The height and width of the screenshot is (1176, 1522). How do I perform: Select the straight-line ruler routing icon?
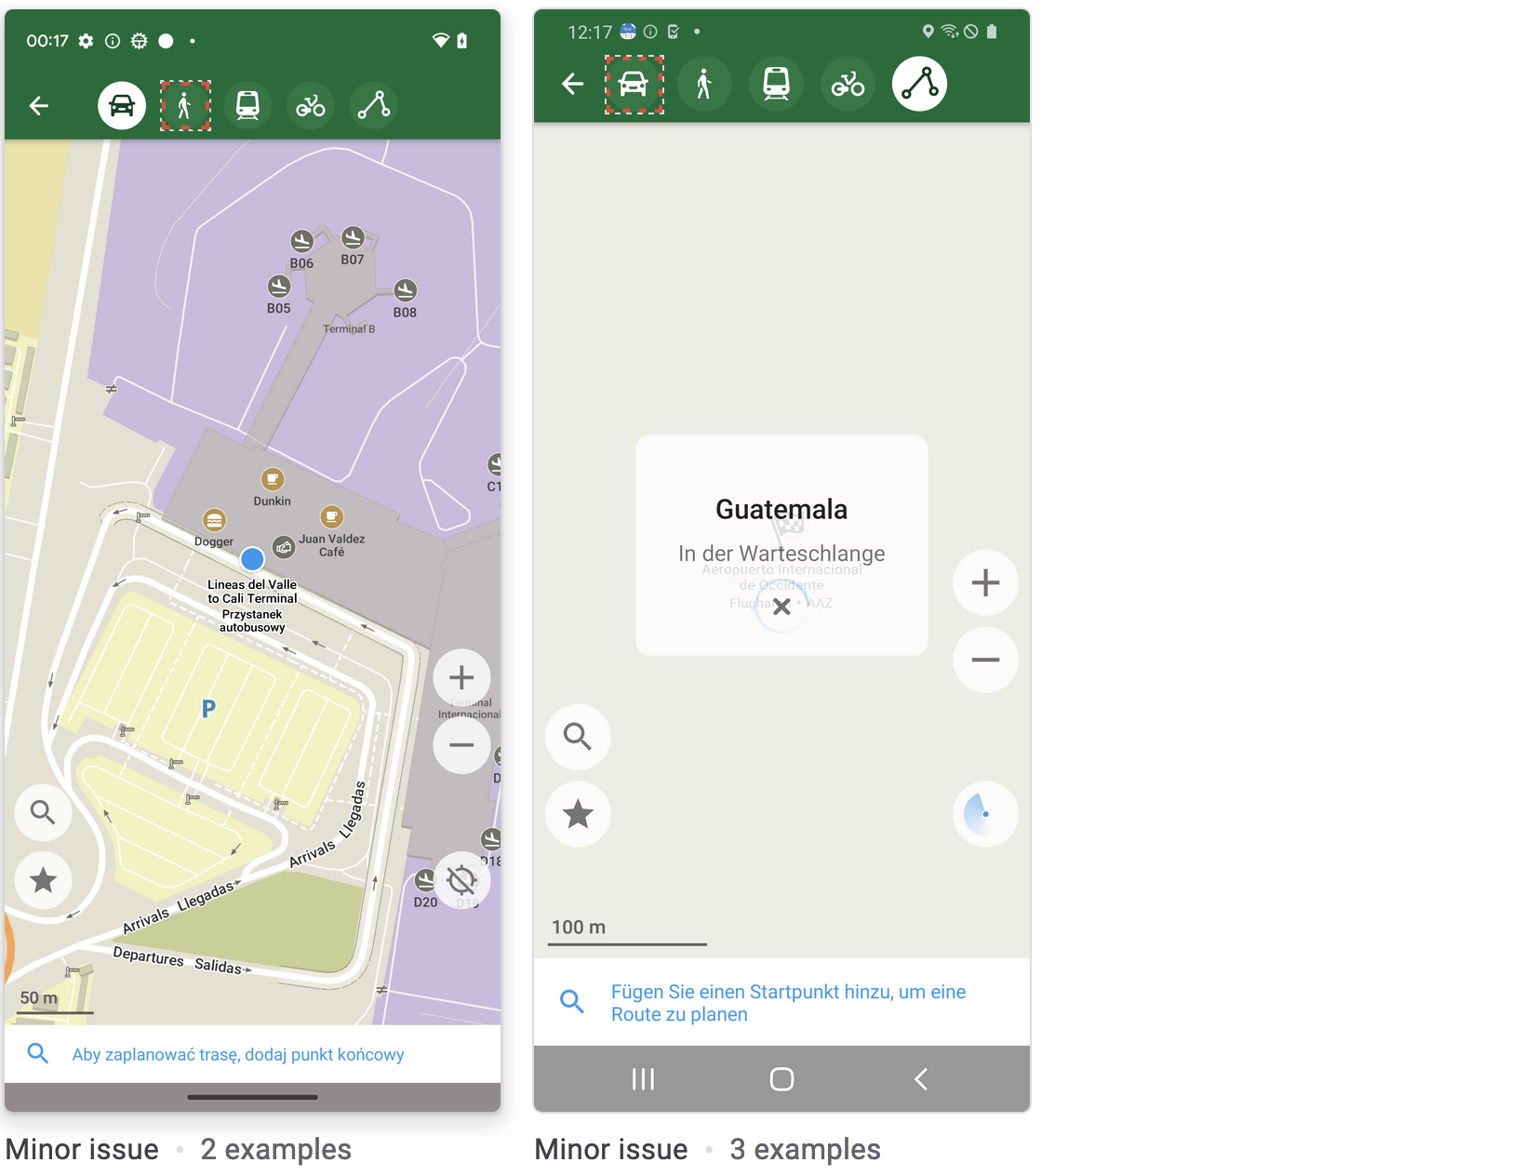(373, 105)
